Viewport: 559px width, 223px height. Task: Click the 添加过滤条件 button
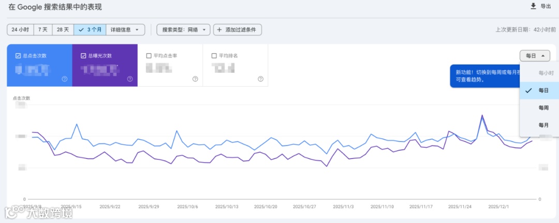pos(238,30)
